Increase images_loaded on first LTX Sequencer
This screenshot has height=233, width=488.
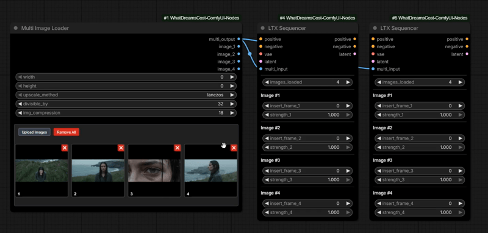pos(348,82)
